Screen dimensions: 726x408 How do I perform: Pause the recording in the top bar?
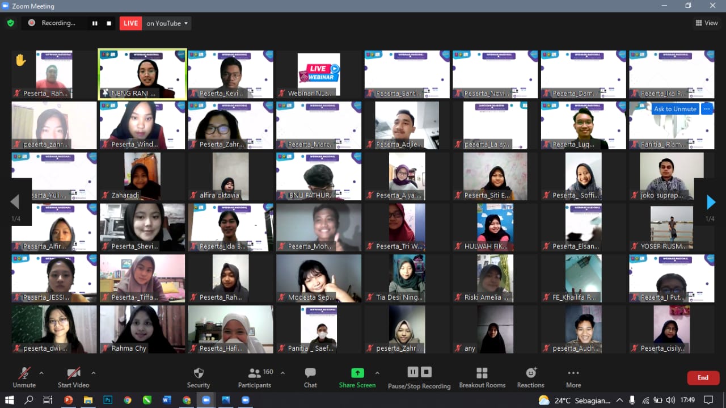(95, 23)
